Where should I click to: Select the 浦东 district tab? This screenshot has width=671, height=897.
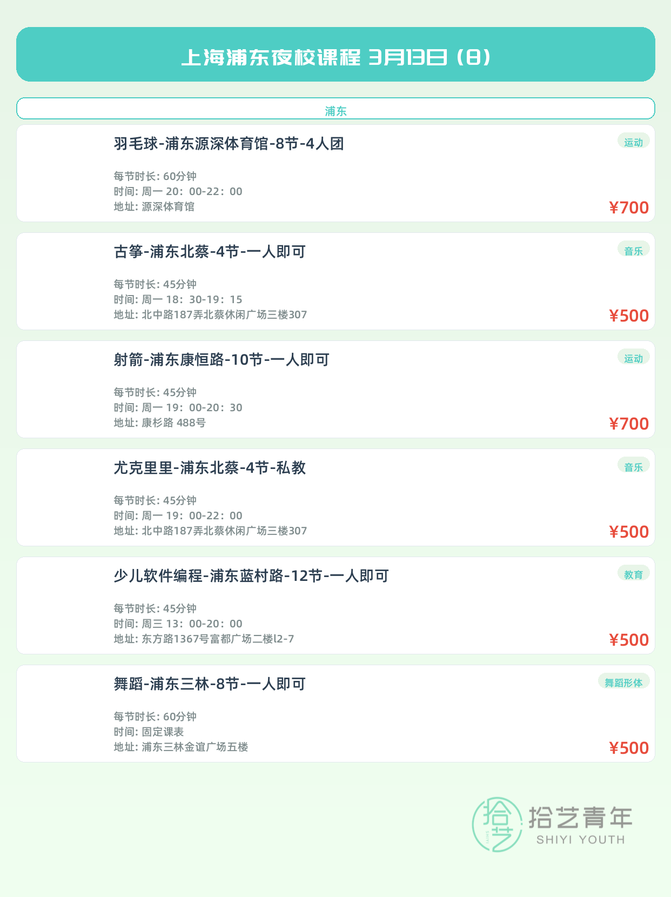335,111
